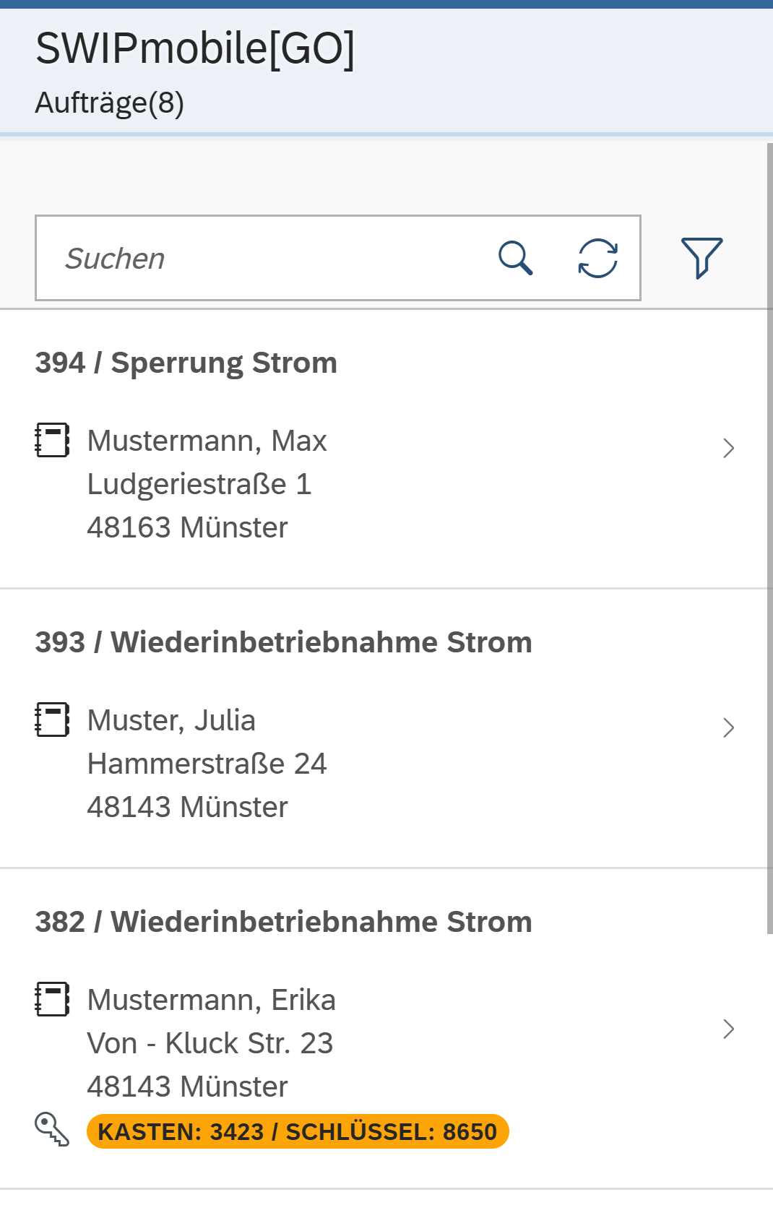The height and width of the screenshot is (1205, 773).
Task: Click notebook icon beside Mustermann, Max
Action: (x=52, y=440)
